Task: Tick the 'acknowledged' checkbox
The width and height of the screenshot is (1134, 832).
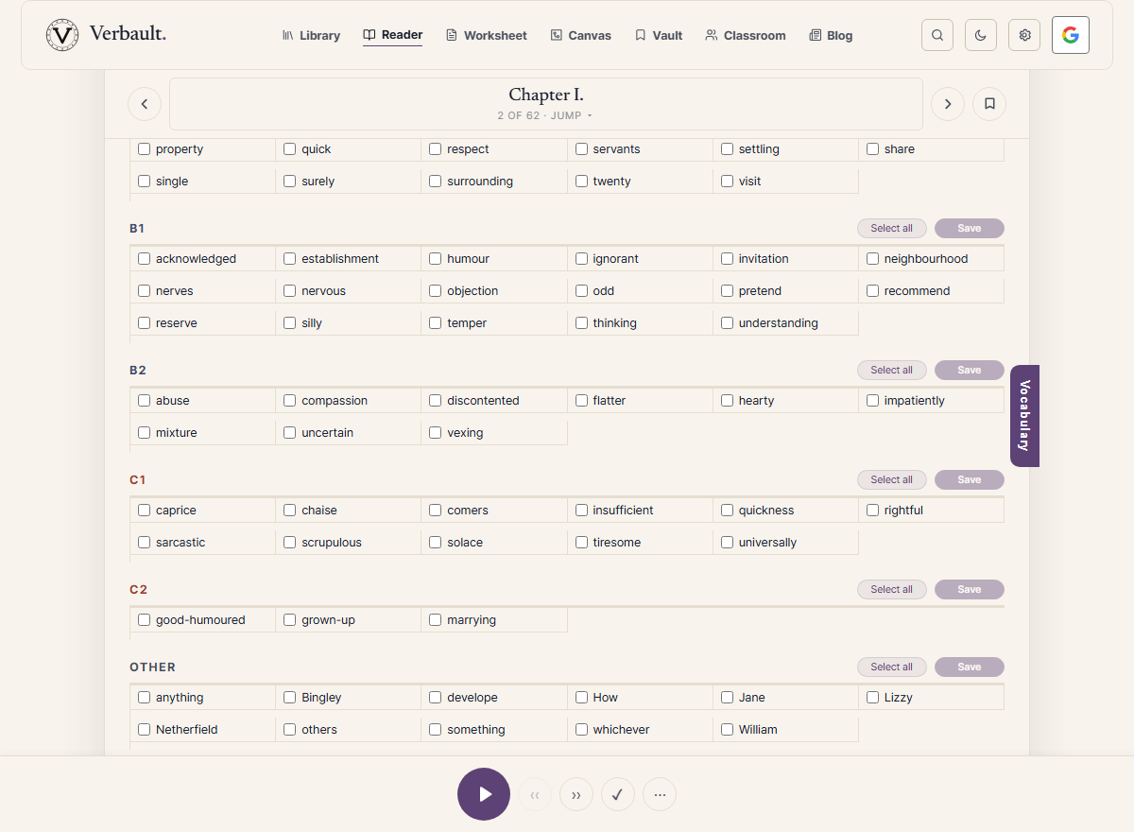Action: (x=145, y=258)
